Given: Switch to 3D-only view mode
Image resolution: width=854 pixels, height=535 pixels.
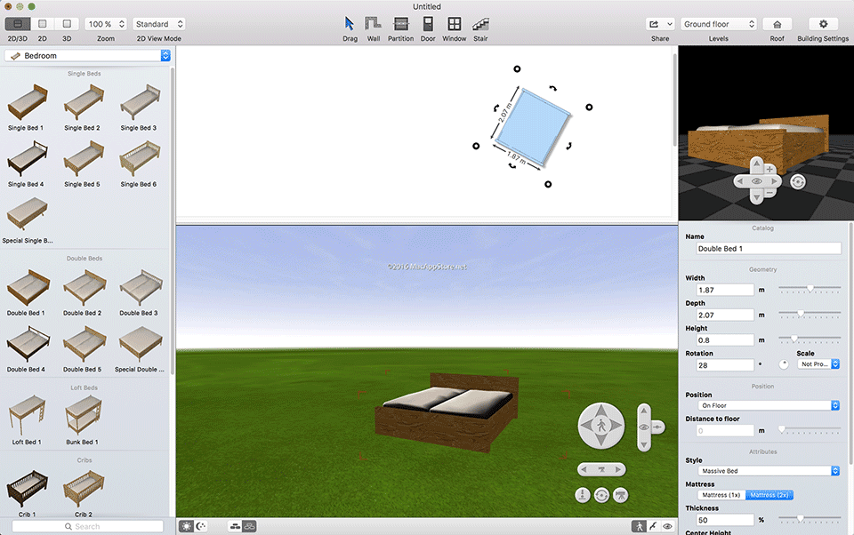Looking at the screenshot, I should [67, 24].
